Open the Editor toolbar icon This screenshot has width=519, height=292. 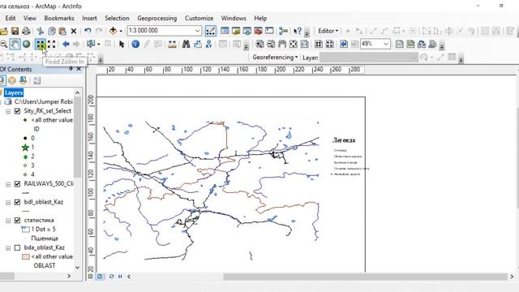(211, 31)
